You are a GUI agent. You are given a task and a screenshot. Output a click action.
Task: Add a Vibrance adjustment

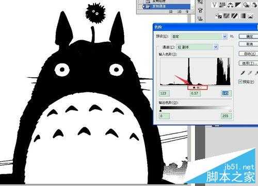tap(214, 5)
